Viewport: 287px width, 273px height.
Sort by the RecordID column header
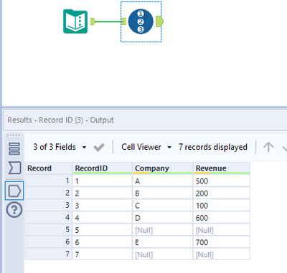(102, 168)
